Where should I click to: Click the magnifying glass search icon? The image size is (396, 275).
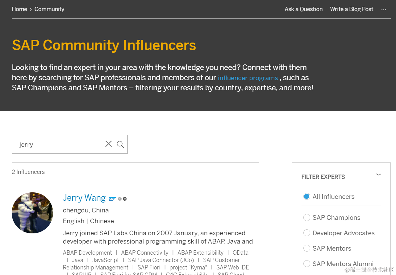[x=120, y=144]
